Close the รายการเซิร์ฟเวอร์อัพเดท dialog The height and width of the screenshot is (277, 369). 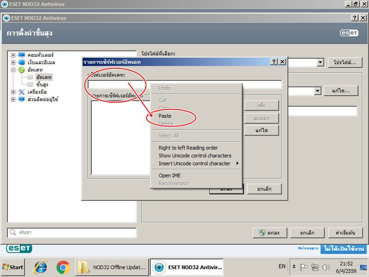pyautogui.click(x=282, y=62)
